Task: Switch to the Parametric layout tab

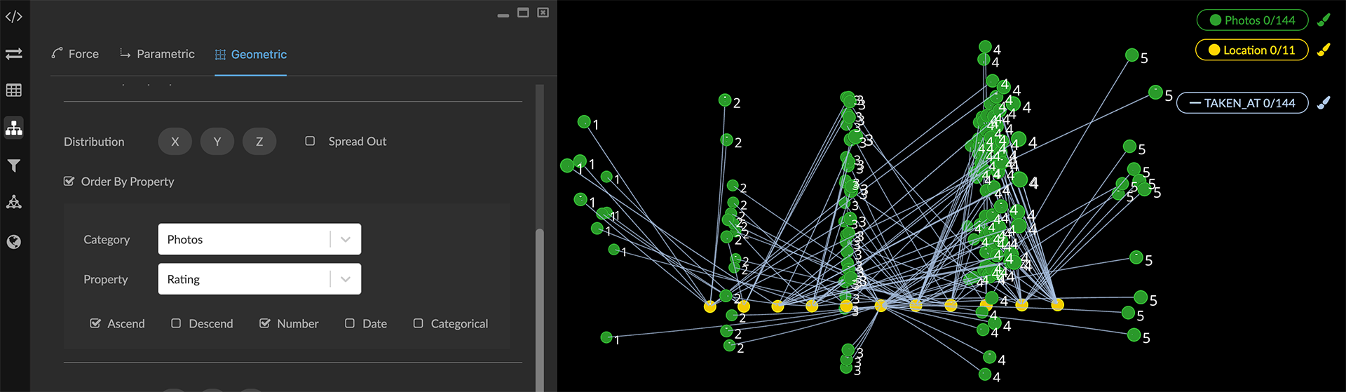Action: [157, 54]
